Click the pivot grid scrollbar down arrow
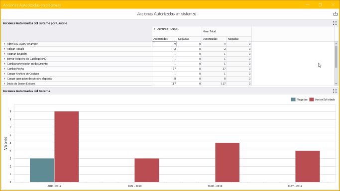Viewport: 340px width, 191px height. 336,84
